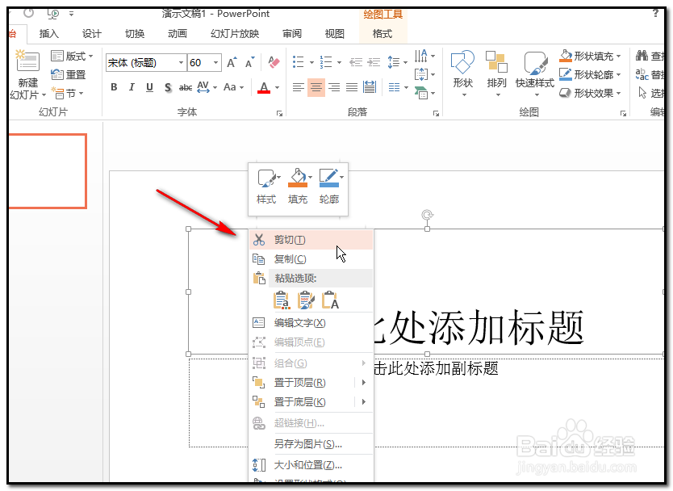The image size is (673, 491).
Task: Choose 复制 from the context menu
Action: coord(291,258)
